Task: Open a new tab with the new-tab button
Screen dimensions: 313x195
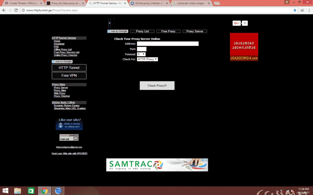Action: point(216,3)
